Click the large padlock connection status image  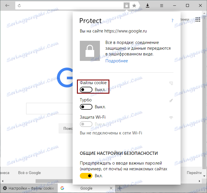(90, 51)
